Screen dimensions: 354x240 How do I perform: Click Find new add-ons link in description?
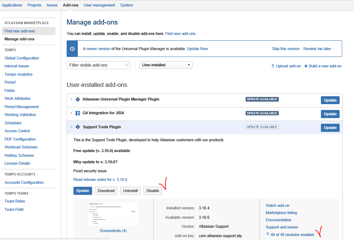click(x=181, y=34)
